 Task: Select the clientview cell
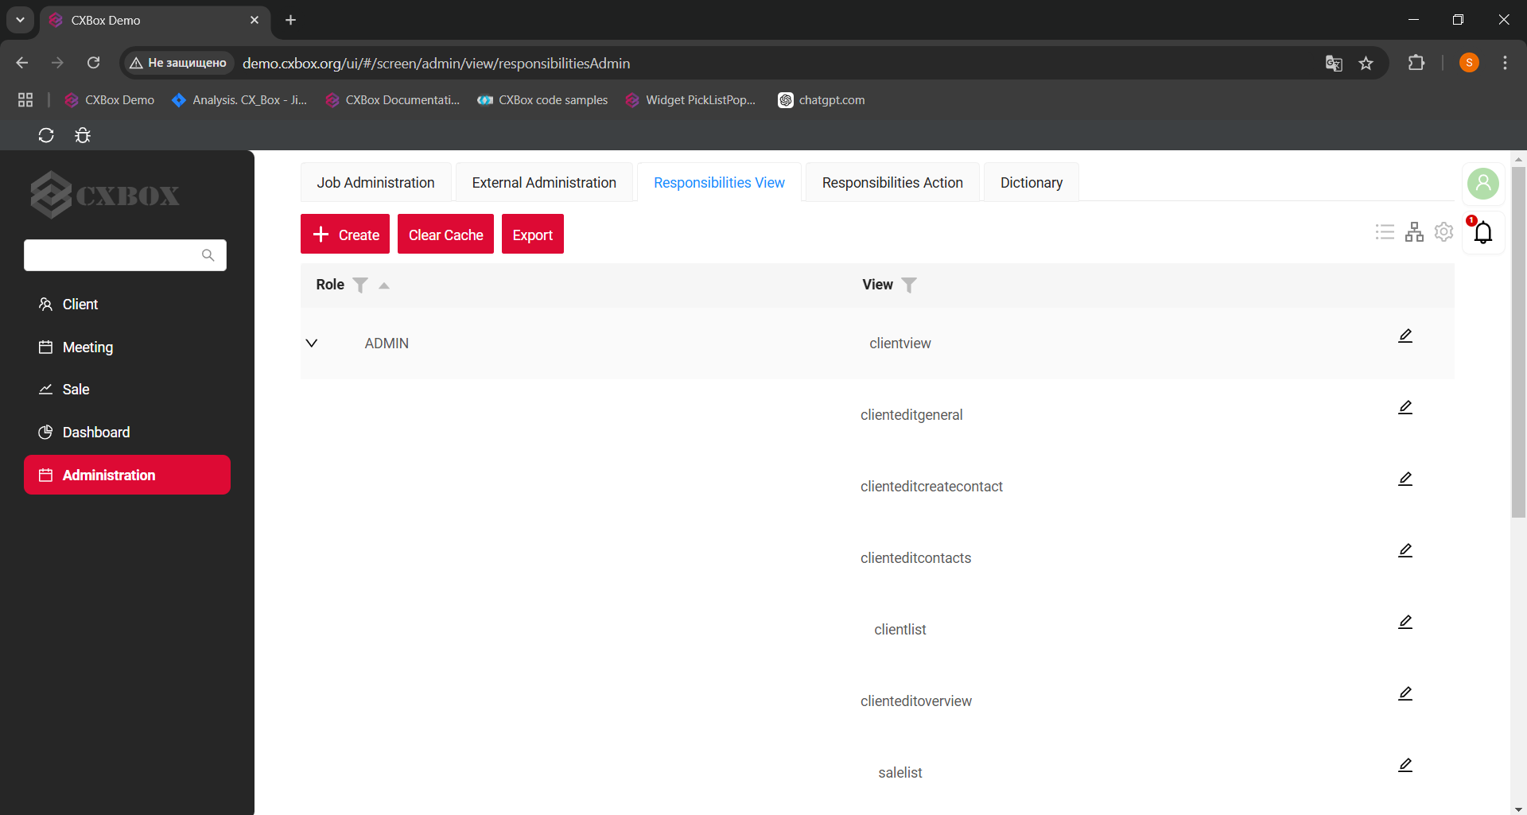pyautogui.click(x=900, y=343)
